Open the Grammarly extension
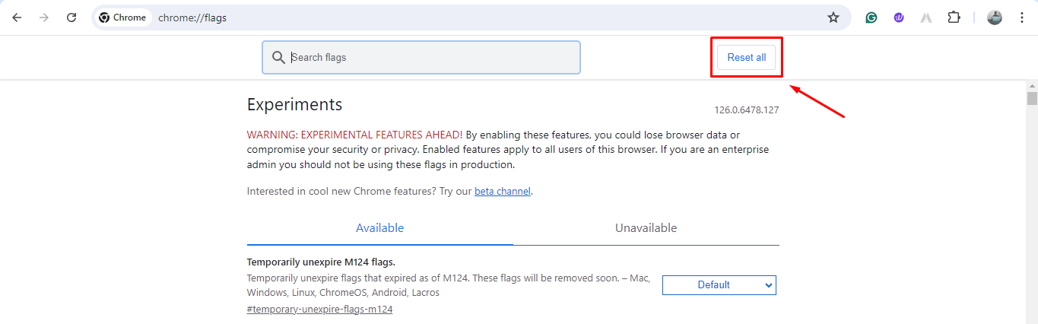Image resolution: width=1038 pixels, height=324 pixels. coord(871,17)
